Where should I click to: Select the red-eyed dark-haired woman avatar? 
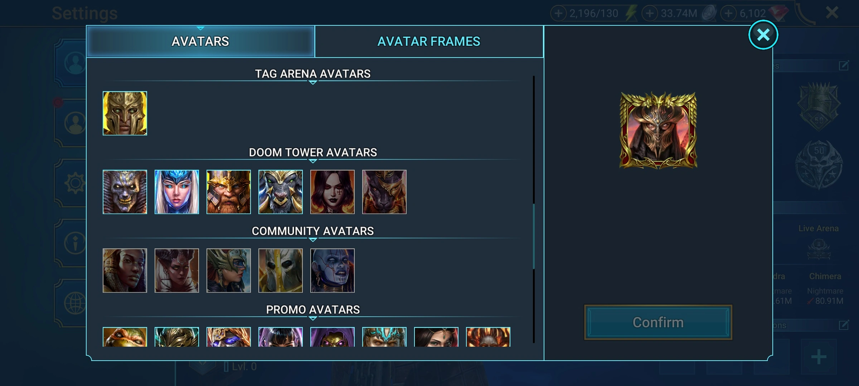tap(332, 192)
